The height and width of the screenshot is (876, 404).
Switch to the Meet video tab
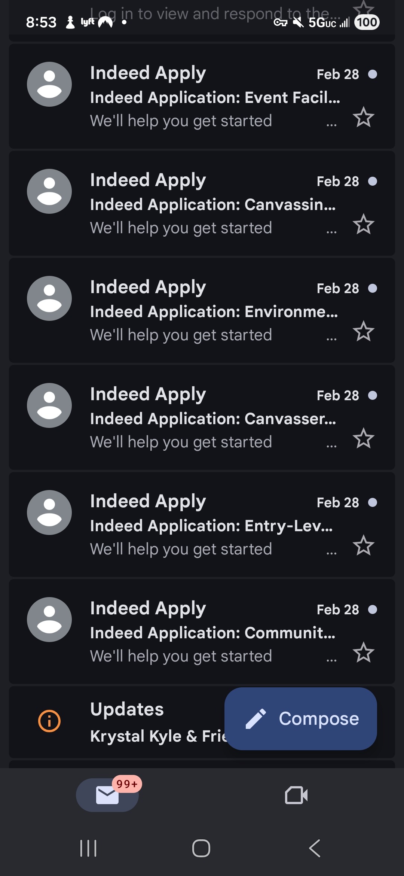tap(296, 795)
